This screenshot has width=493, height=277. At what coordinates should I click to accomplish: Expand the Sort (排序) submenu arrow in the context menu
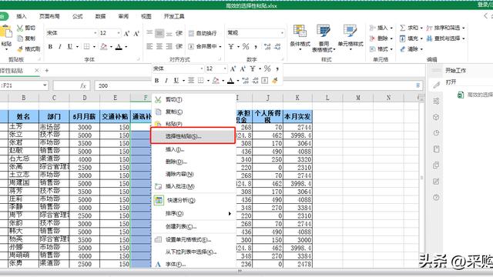point(230,214)
